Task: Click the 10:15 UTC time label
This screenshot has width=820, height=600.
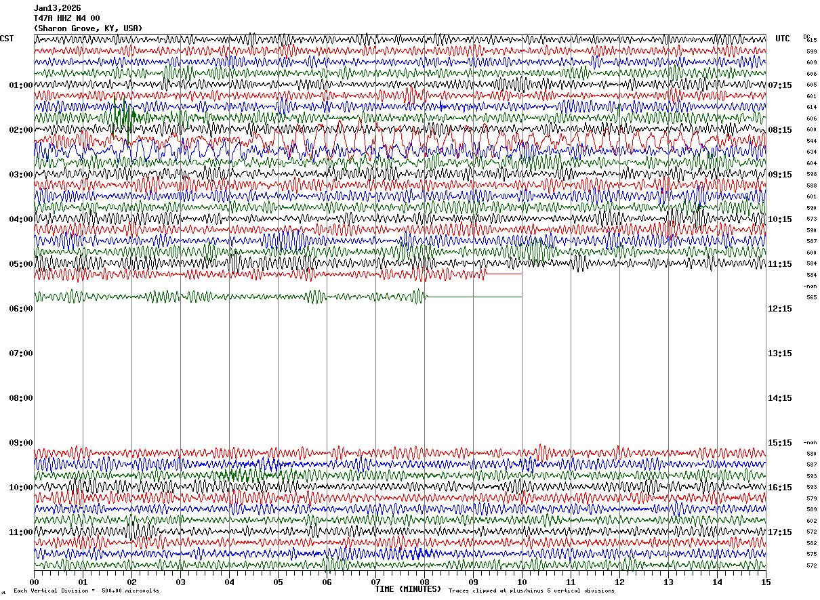Action: click(780, 219)
